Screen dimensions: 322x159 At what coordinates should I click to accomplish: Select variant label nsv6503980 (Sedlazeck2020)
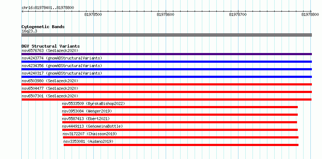(x=50, y=81)
